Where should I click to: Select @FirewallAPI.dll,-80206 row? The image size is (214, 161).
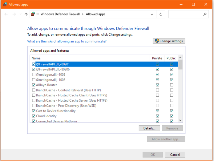point(104,69)
